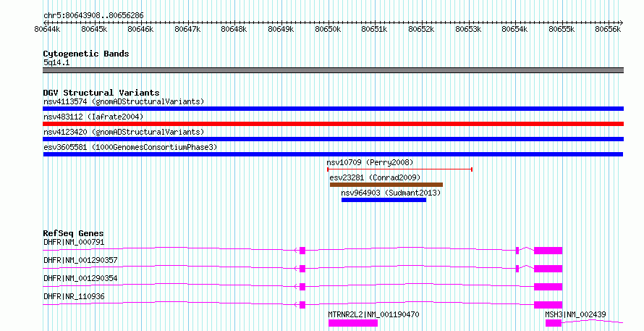Open the nsv10709 (Perry2008) label
Screen dimensions: 644x331
[x=370, y=162]
